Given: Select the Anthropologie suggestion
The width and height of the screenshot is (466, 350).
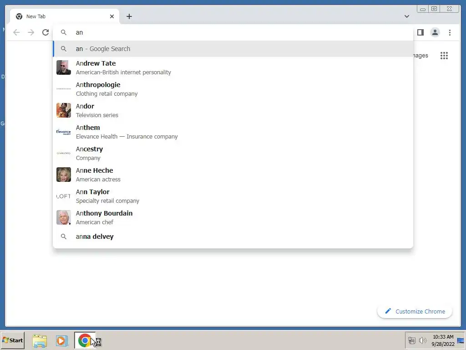Looking at the screenshot, I should coord(233,89).
